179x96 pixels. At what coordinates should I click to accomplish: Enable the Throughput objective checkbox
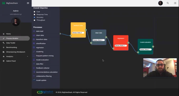tap(34, 20)
